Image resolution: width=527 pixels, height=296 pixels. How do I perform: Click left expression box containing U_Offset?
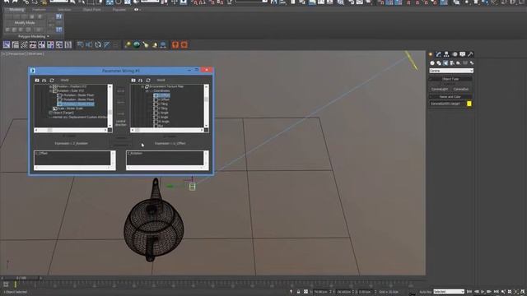point(72,158)
